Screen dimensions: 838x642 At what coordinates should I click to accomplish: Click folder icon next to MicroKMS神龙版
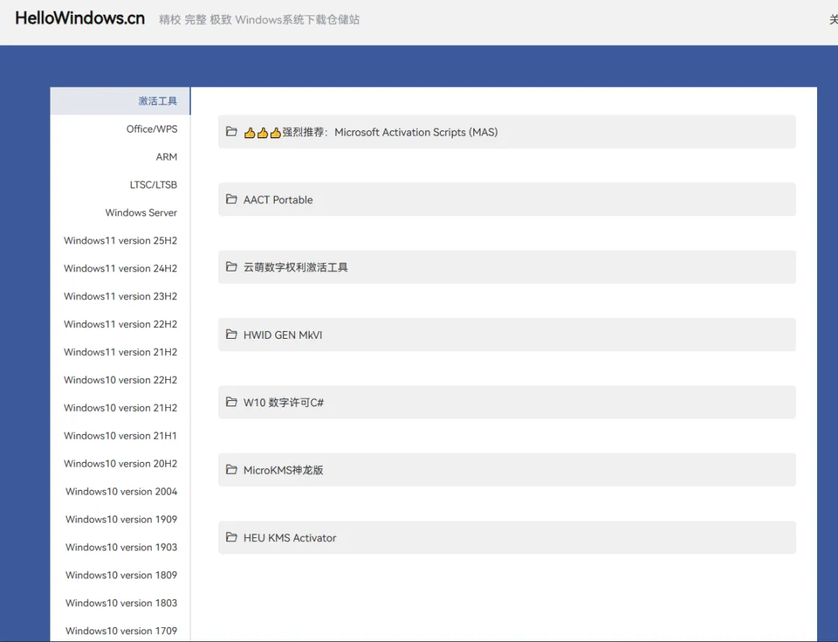tap(231, 470)
